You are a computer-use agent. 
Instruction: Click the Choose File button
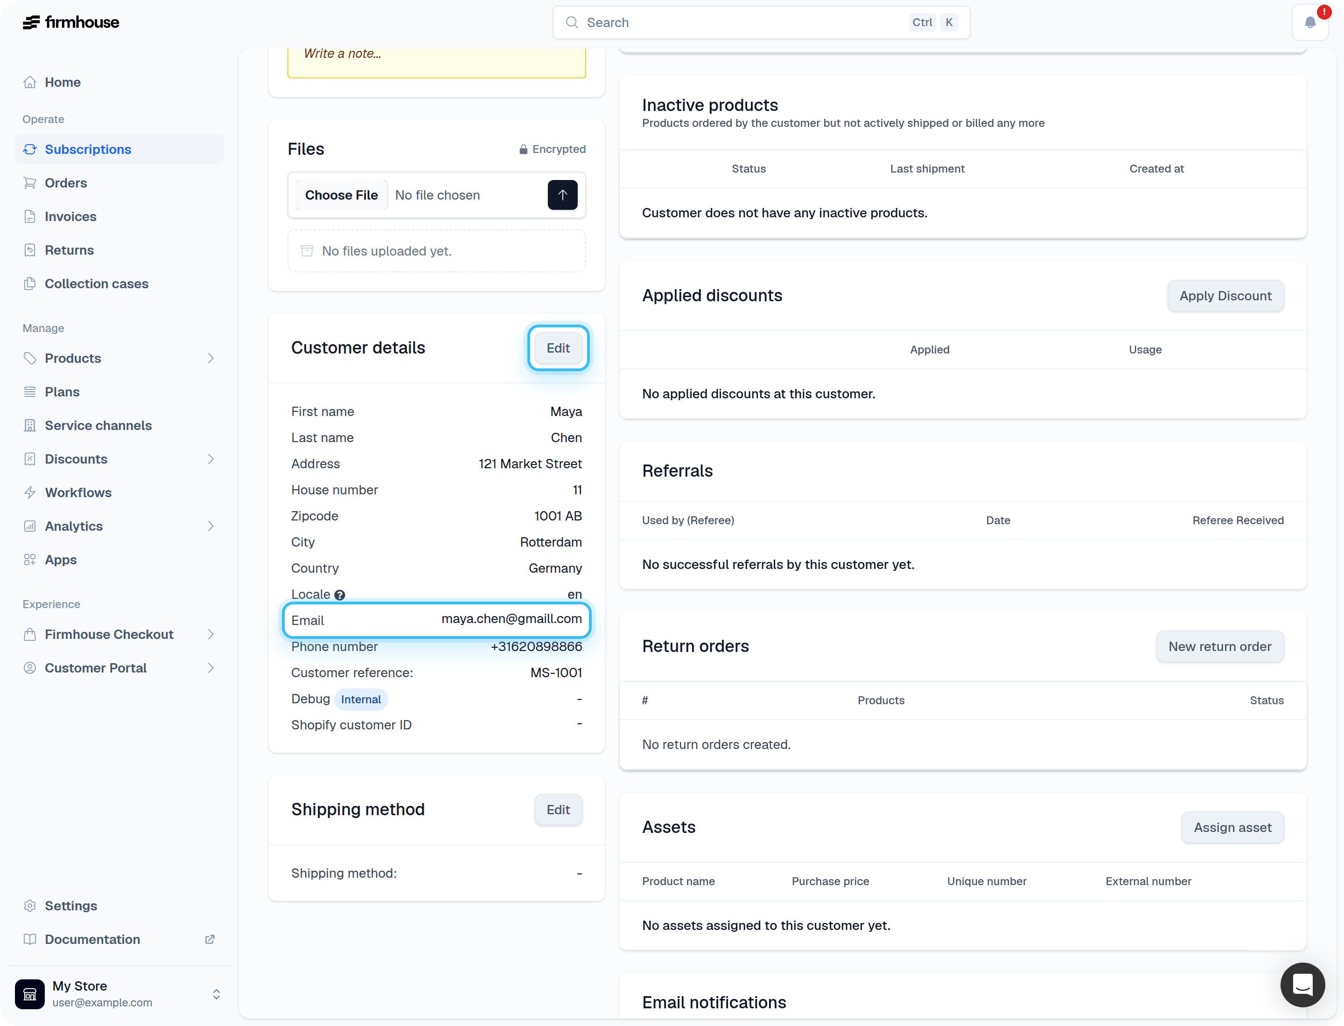click(341, 195)
